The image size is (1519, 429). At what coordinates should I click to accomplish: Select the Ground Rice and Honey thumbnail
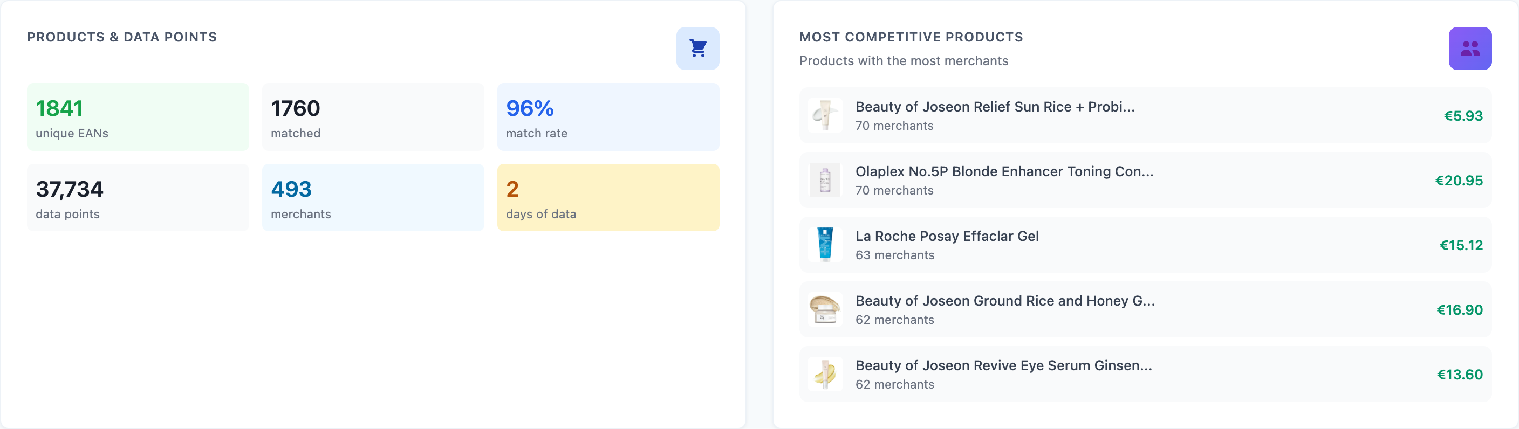(x=825, y=310)
